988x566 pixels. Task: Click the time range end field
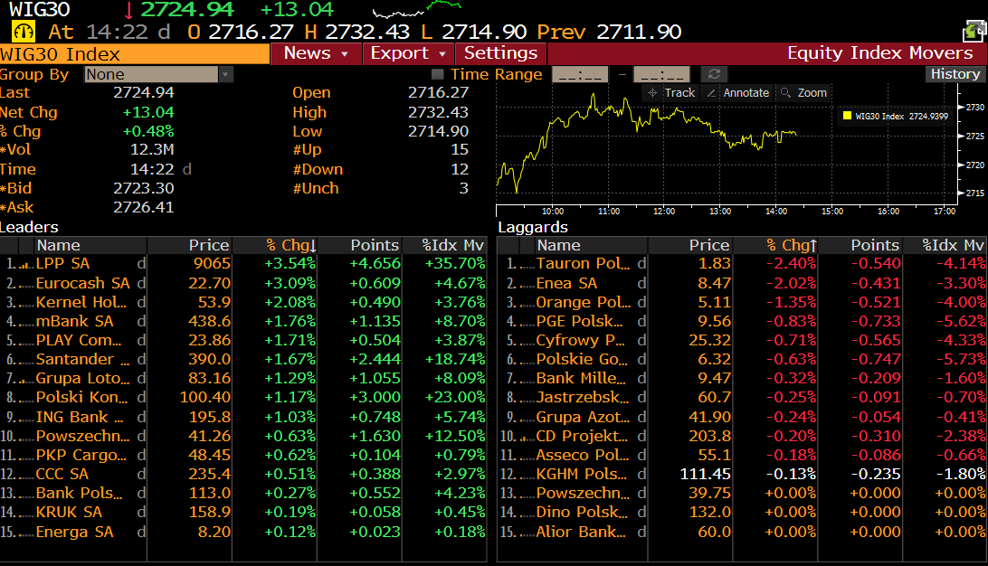(661, 74)
